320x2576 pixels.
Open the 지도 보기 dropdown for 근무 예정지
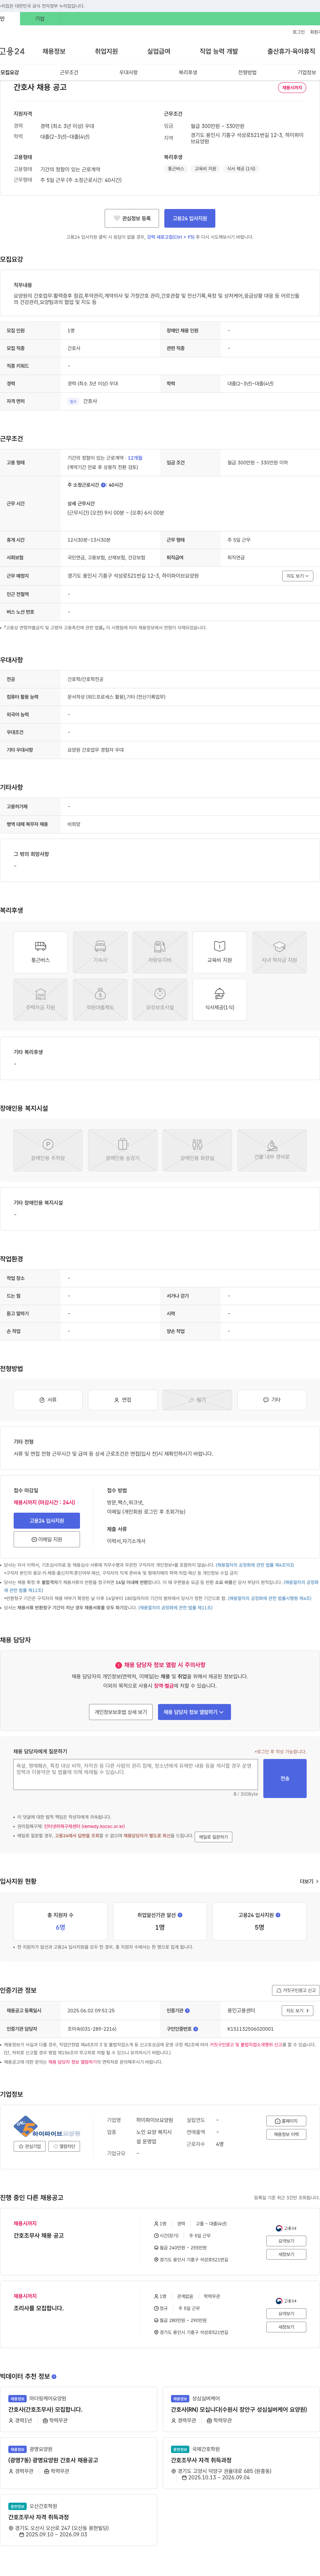(x=298, y=576)
